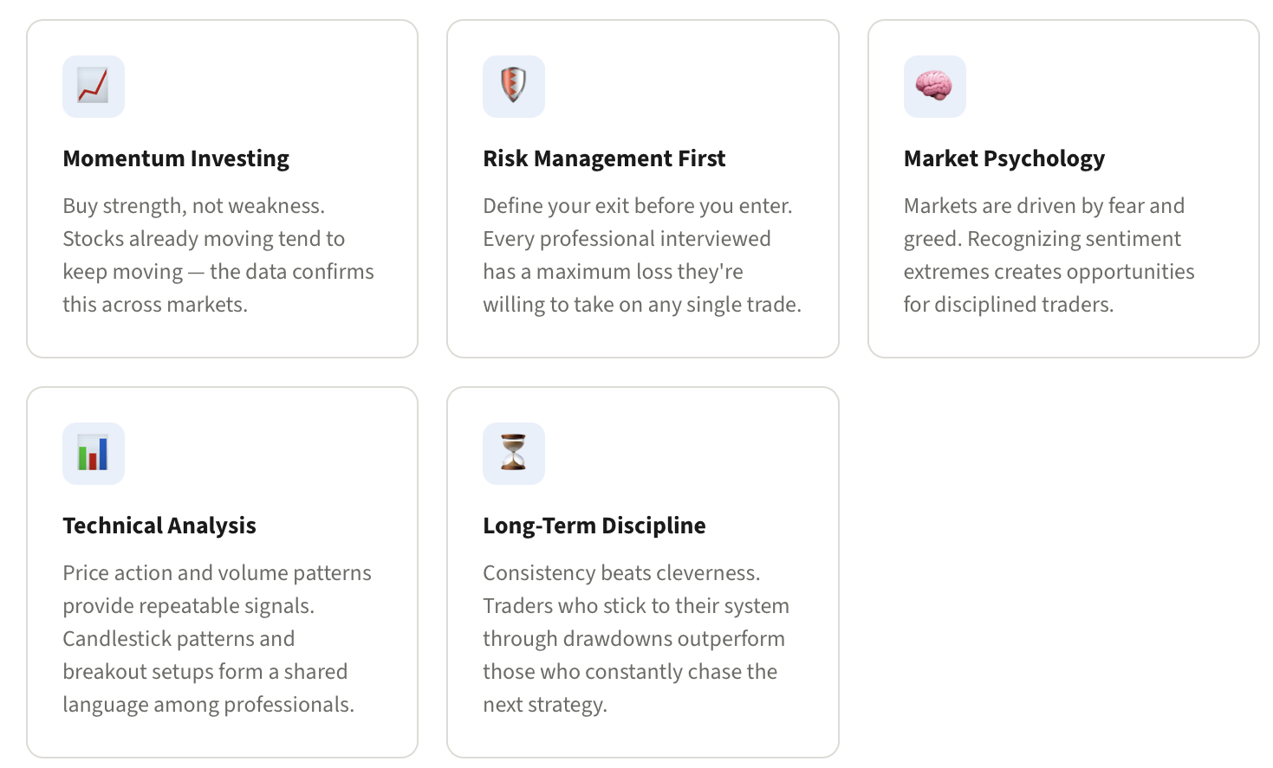The image size is (1273, 768).
Task: Click 'breakout setups form a shared' text line
Action: pyautogui.click(x=205, y=672)
